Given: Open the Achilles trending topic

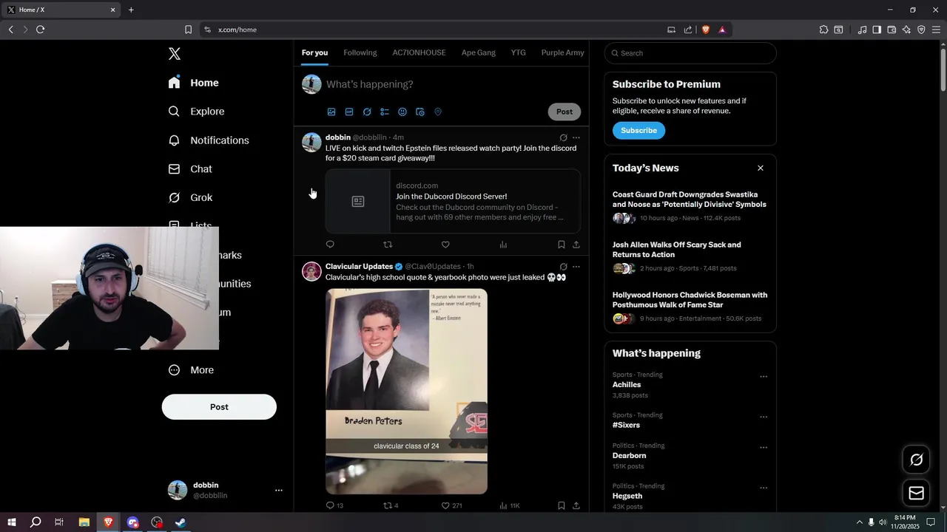Looking at the screenshot, I should [627, 385].
